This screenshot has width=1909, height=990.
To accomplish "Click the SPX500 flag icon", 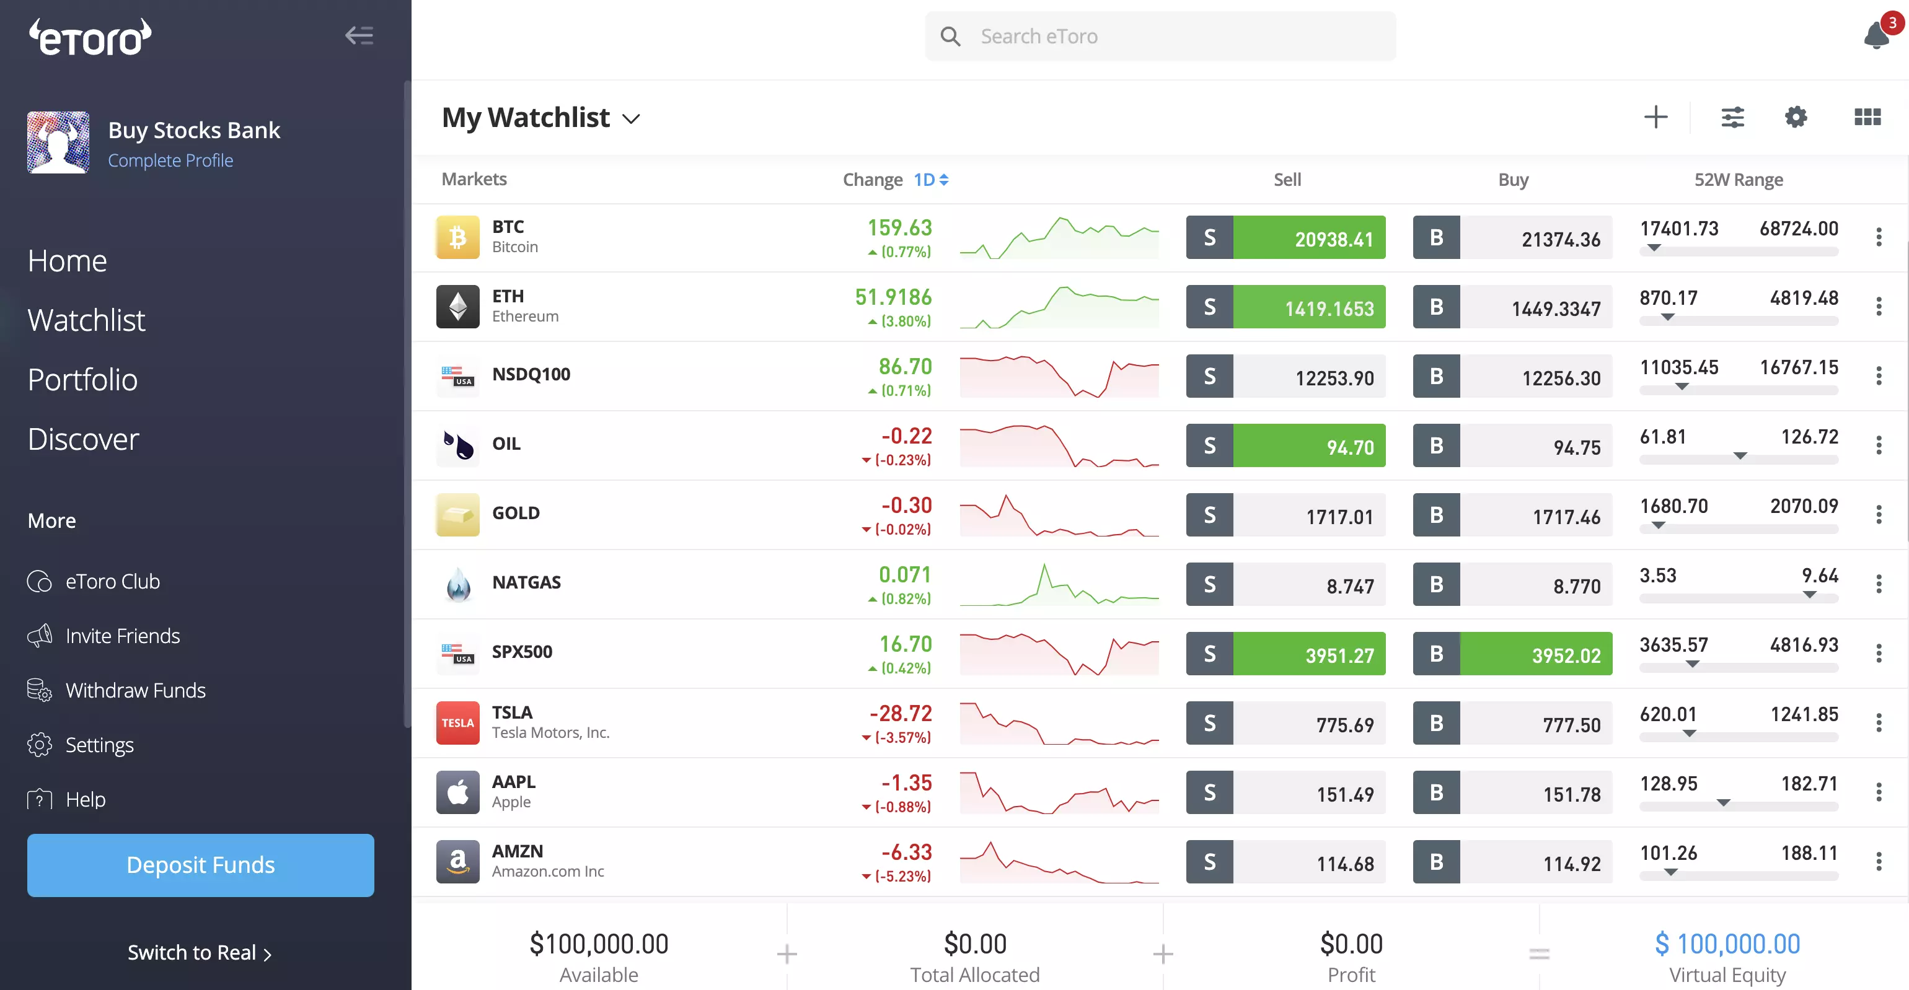I will 457,653.
